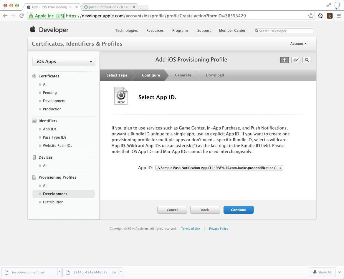Viewport: 344px width, 279px height.
Task: Open the Member Center menu item
Action: coord(232,31)
